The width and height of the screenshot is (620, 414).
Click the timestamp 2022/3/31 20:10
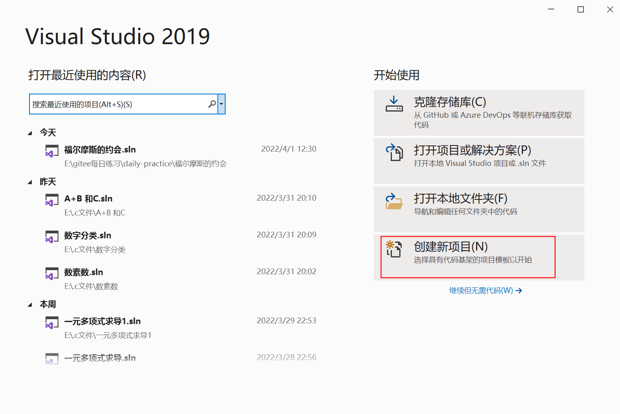point(287,198)
